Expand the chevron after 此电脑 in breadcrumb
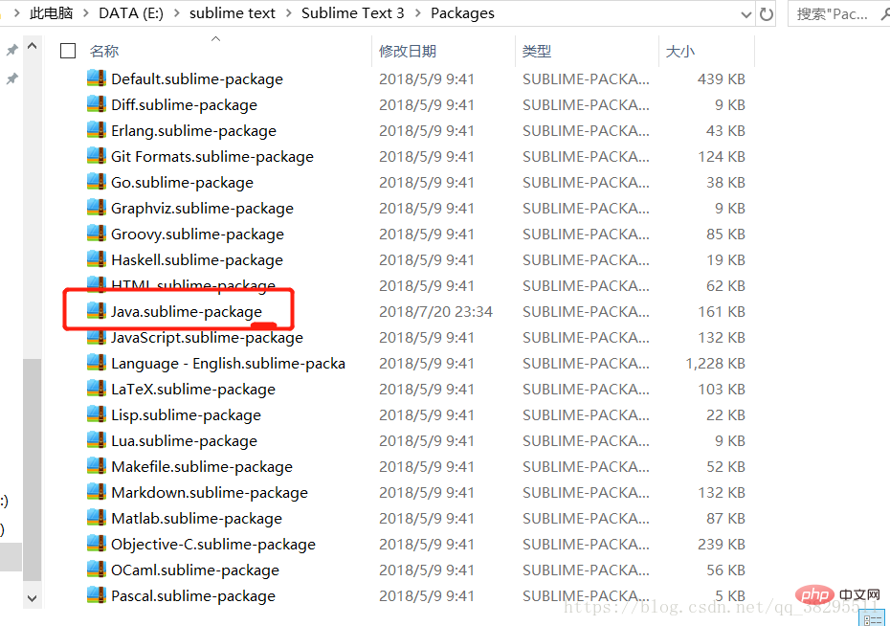This screenshot has width=890, height=626. (x=86, y=13)
